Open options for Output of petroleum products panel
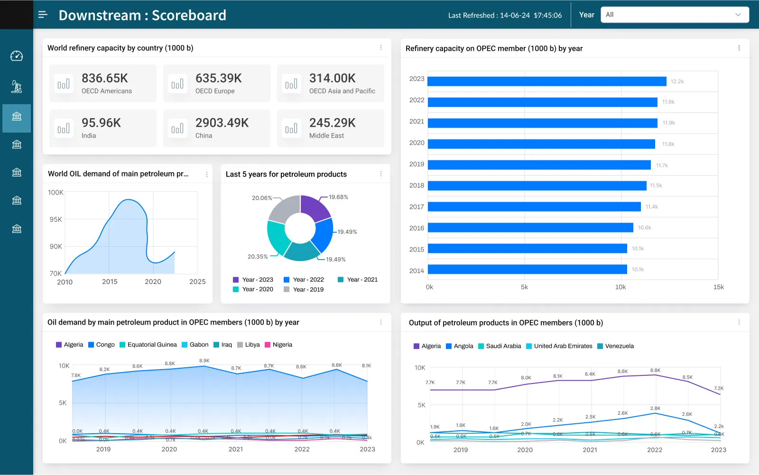Image resolution: width=759 pixels, height=475 pixels. [739, 323]
